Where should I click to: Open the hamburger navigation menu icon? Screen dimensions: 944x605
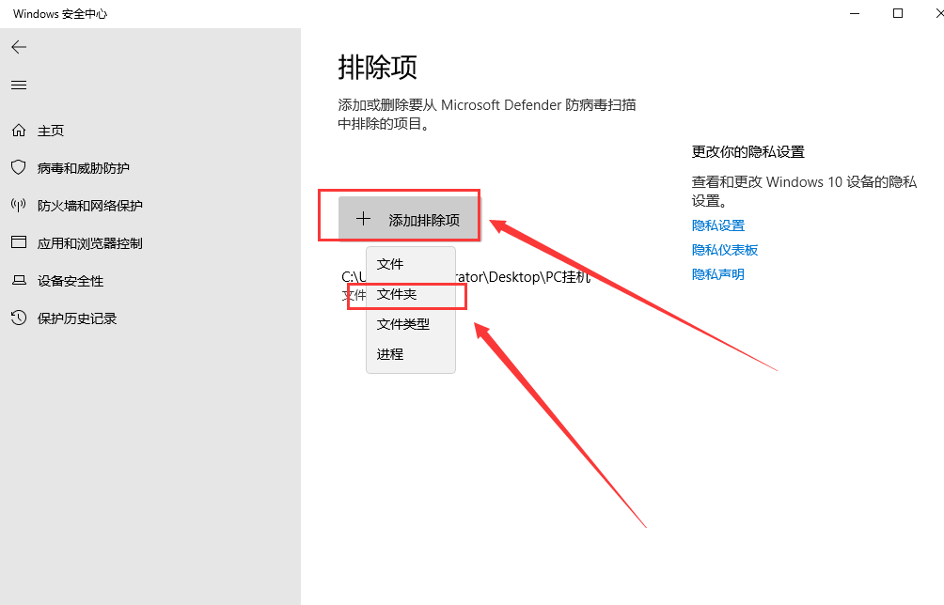coord(18,85)
